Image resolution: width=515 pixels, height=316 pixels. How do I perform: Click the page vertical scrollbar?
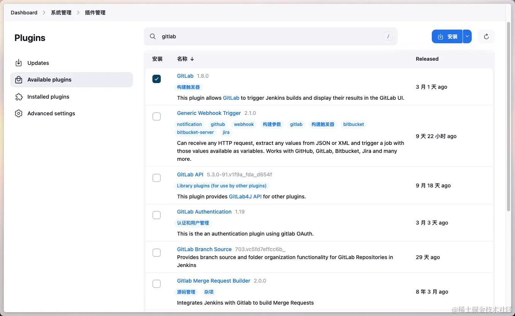point(509,116)
